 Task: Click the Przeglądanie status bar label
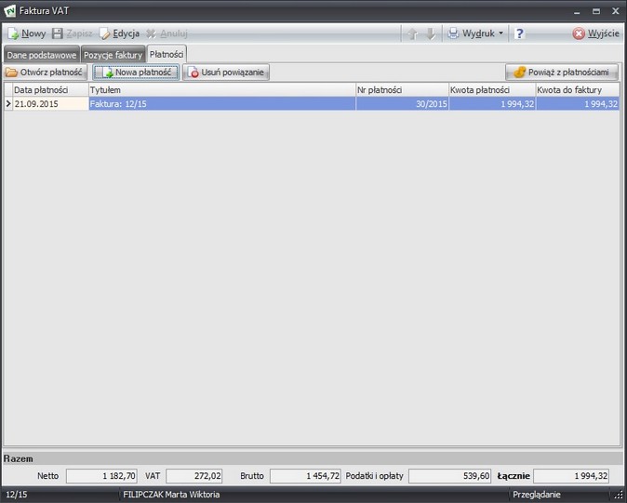(x=536, y=495)
